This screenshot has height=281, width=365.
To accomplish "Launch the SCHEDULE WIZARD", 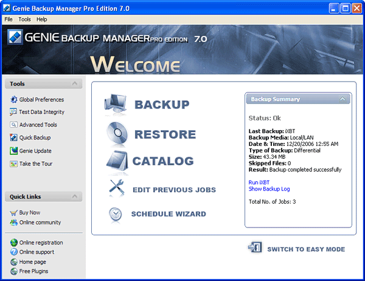I will pyautogui.click(x=169, y=214).
